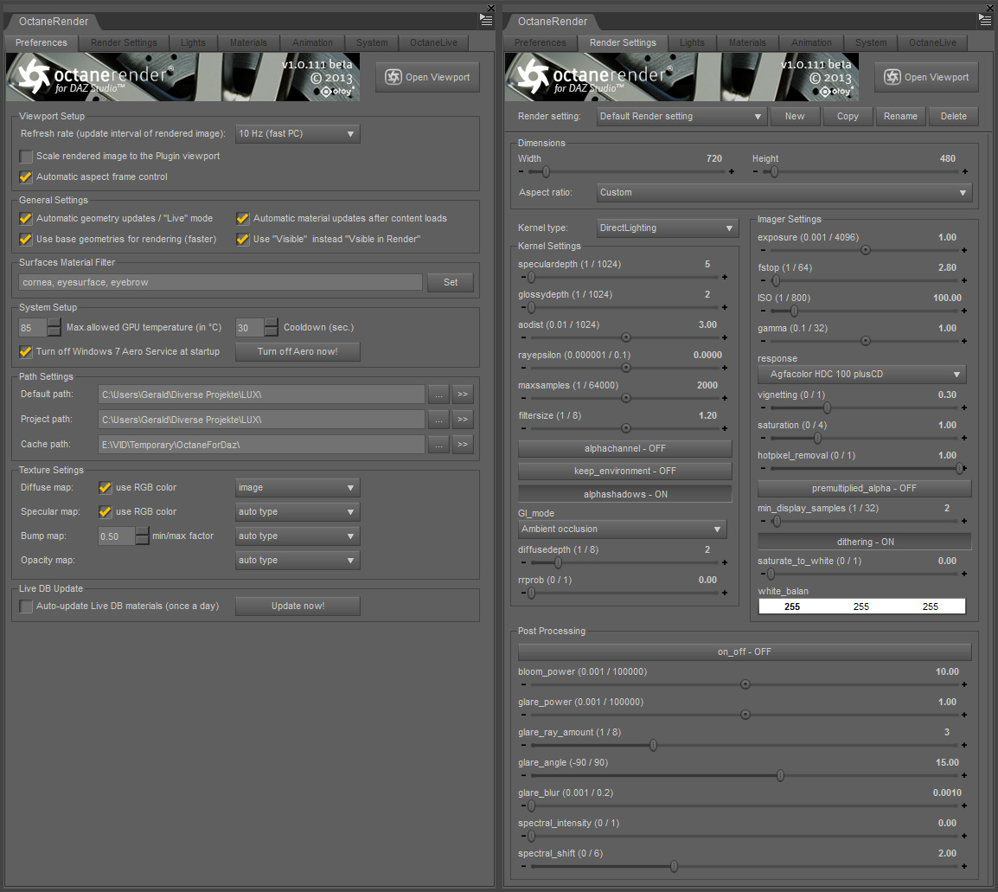Image resolution: width=998 pixels, height=892 pixels.
Task: Uncheck Diffuse map use RGB color
Action: [x=105, y=488]
